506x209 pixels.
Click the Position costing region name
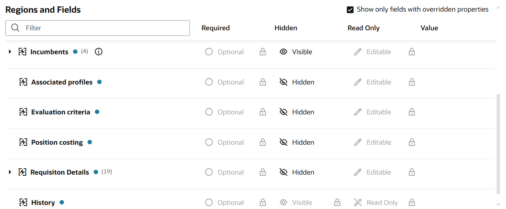(x=57, y=142)
